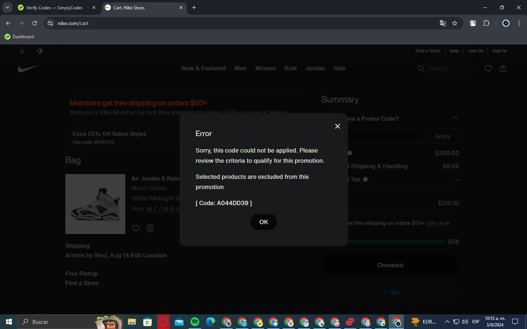Select the Cart. Nike Store tab
This screenshot has width=527, height=329.
[144, 8]
